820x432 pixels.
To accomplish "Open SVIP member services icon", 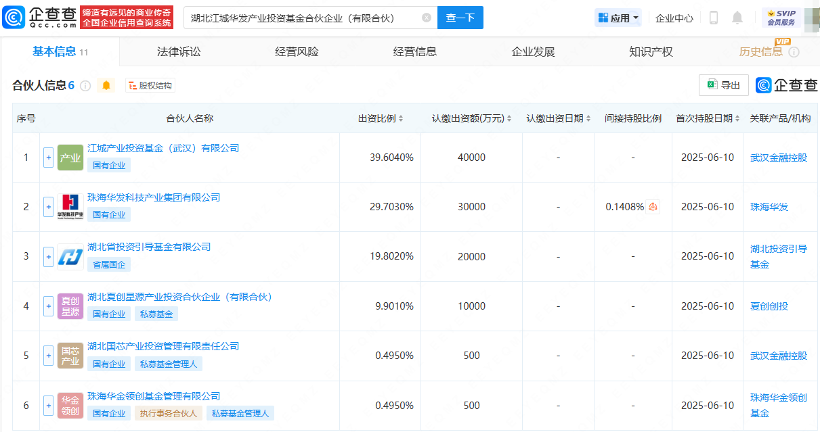I will coord(781,18).
